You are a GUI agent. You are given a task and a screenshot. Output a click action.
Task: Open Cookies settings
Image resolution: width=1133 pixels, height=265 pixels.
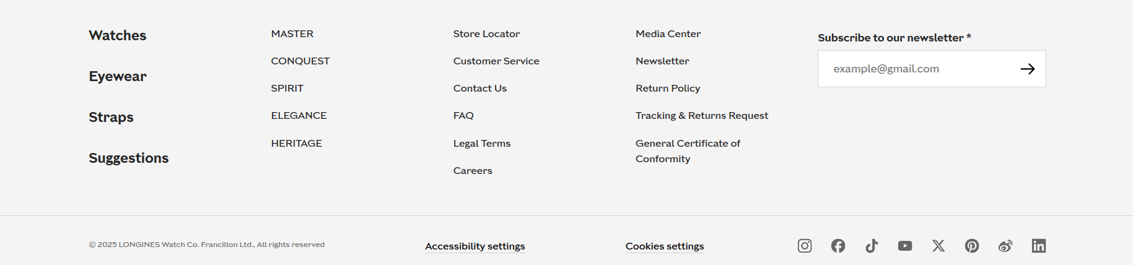click(665, 246)
